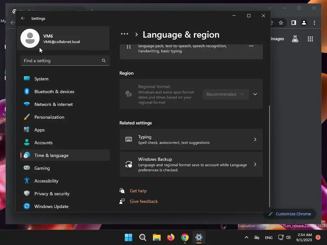The height and width of the screenshot is (245, 327).
Task: Click the Give feedback link
Action: (144, 201)
